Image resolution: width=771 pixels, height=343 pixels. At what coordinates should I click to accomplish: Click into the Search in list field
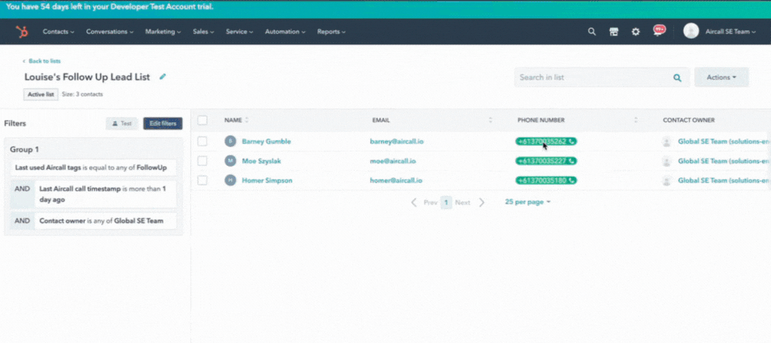click(x=592, y=77)
